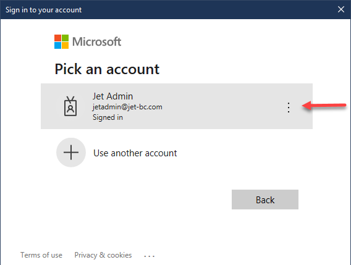The height and width of the screenshot is (265, 351).
Task: Click the red arrow annotation
Action: [324, 105]
